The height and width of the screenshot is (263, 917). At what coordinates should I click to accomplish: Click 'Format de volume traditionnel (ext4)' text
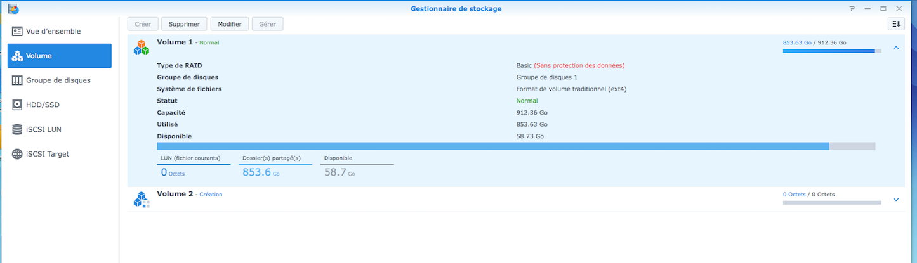(572, 89)
